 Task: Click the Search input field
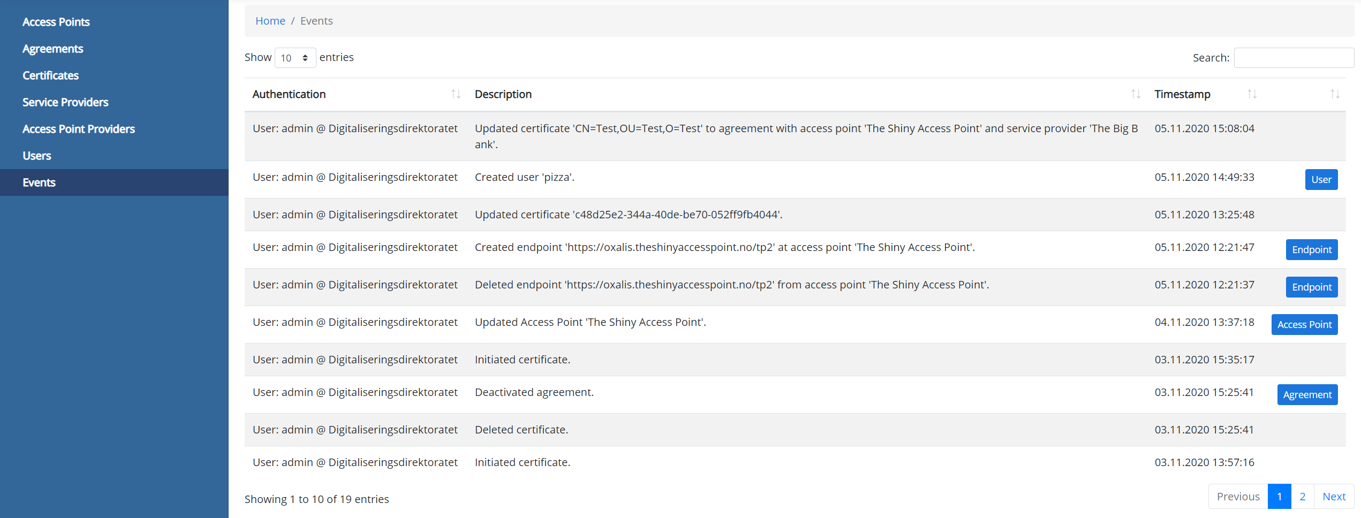(1293, 58)
